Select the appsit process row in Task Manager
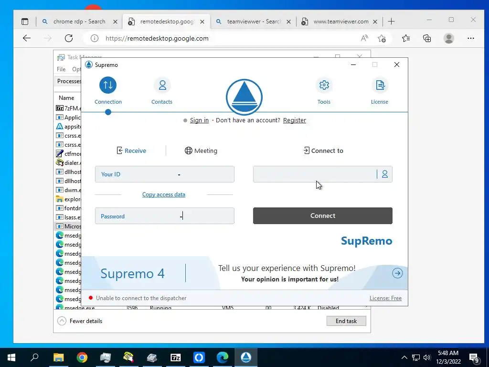Viewport: 489px width, 367px height. pos(68,126)
